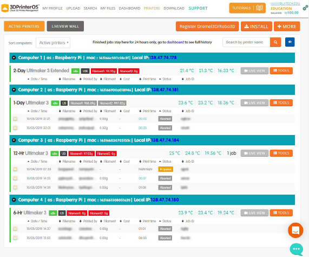Viewport: 309px width, 257px height.
Task: Open thumbnail for 1-Day job at 21:21
Action: point(15,119)
